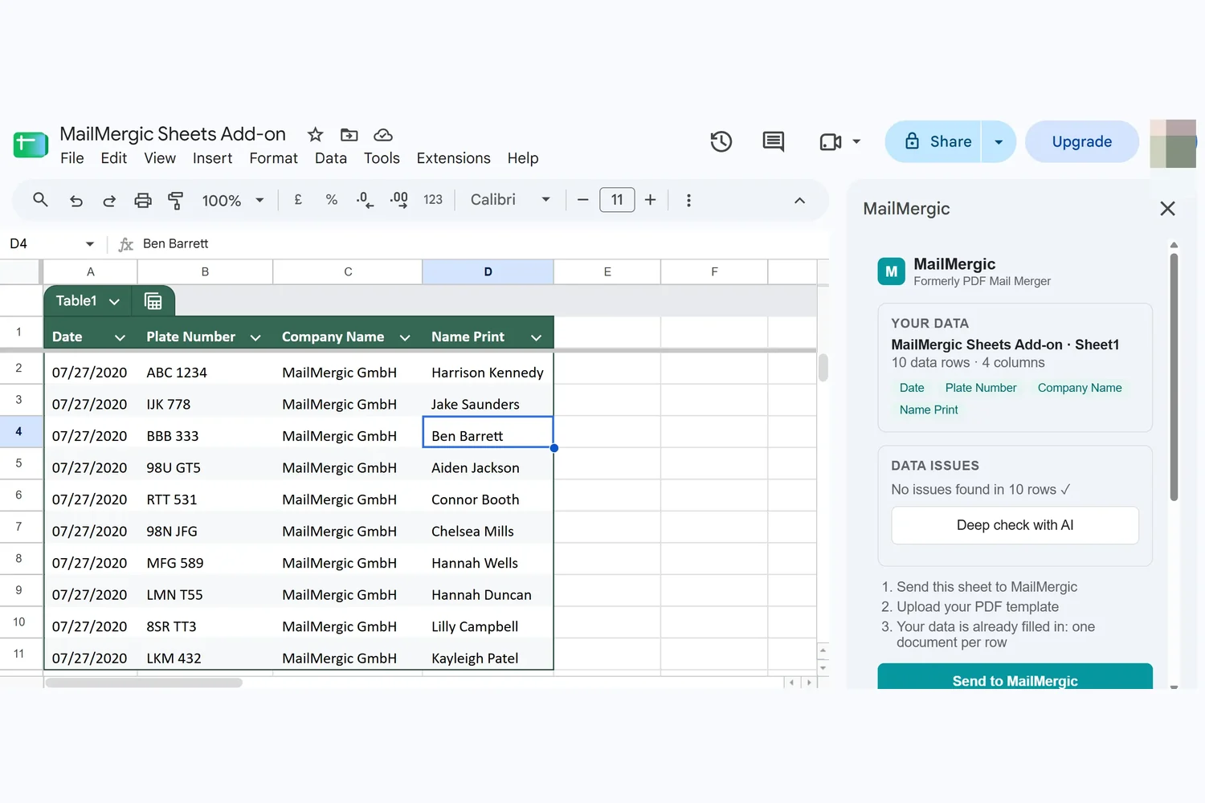Redo the last action
The image size is (1205, 803).
point(109,201)
